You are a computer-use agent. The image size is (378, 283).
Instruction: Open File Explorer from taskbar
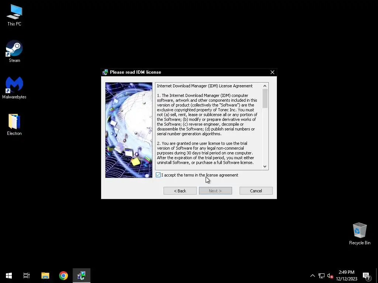[x=45, y=276]
